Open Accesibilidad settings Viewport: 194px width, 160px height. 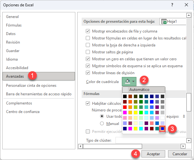coord(39,68)
